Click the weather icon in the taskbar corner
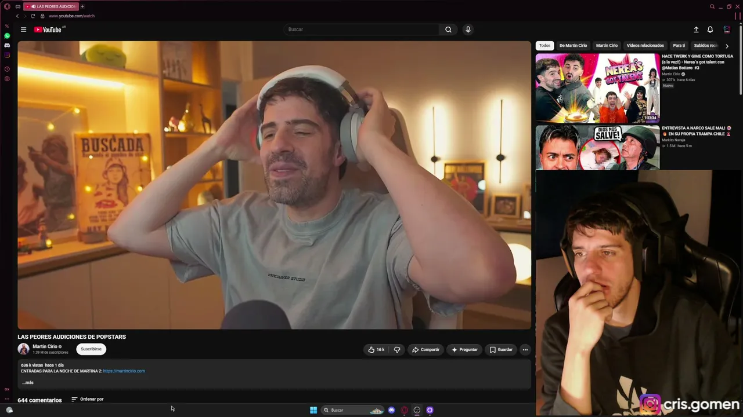The image size is (743, 417). click(x=9, y=410)
